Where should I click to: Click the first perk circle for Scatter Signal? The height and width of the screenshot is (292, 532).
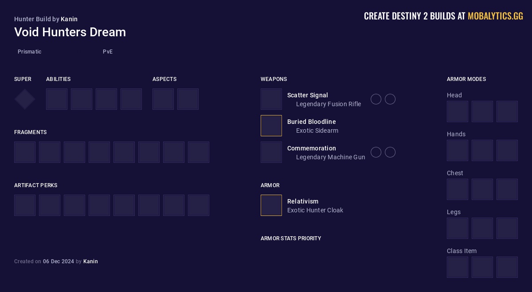(376, 99)
